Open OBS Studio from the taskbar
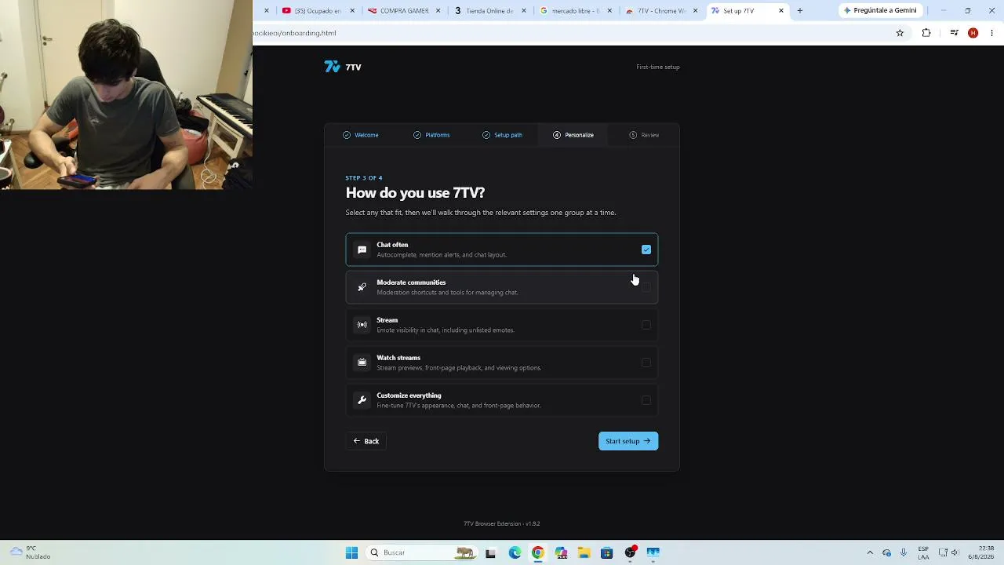This screenshot has width=1004, height=565. 630,552
